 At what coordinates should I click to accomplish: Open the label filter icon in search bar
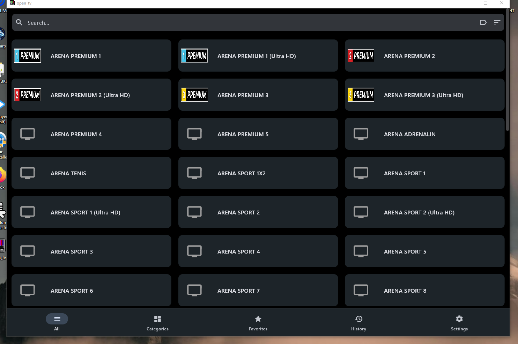pos(483,22)
